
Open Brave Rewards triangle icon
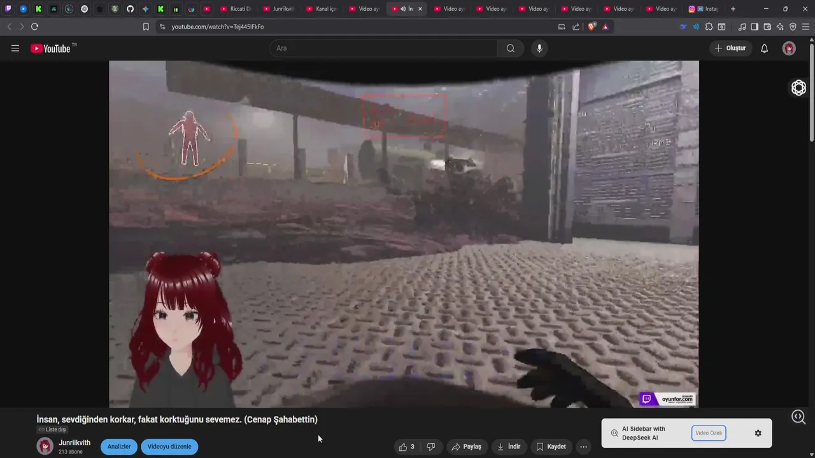tap(605, 27)
